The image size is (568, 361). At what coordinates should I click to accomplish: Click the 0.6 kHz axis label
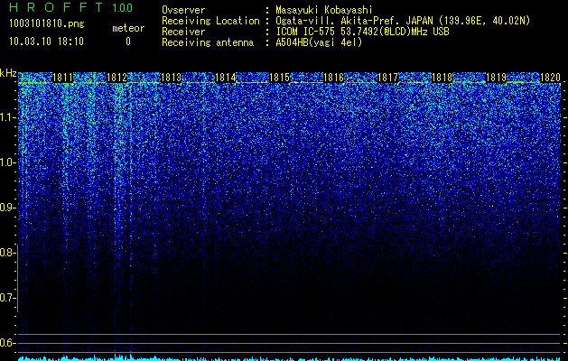click(x=8, y=343)
